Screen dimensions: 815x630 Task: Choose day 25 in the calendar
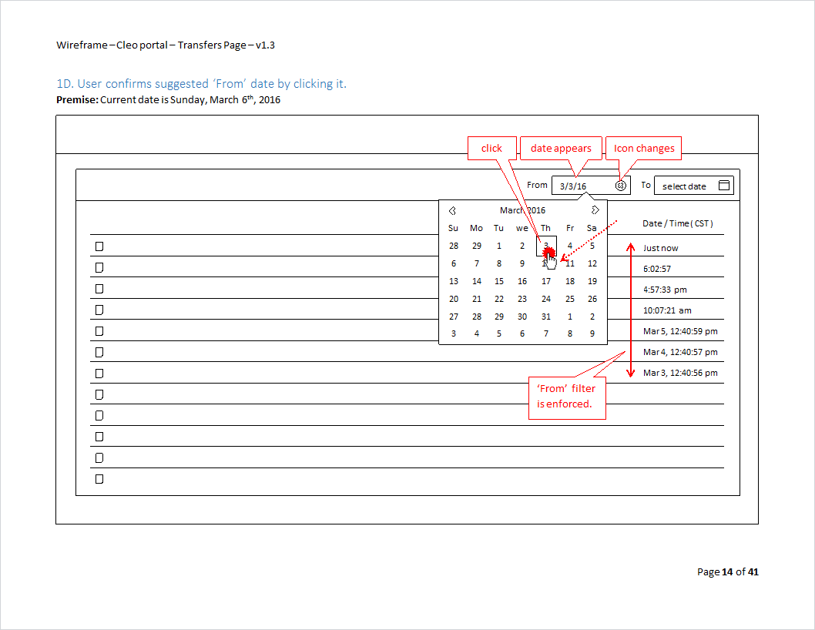pyautogui.click(x=570, y=299)
